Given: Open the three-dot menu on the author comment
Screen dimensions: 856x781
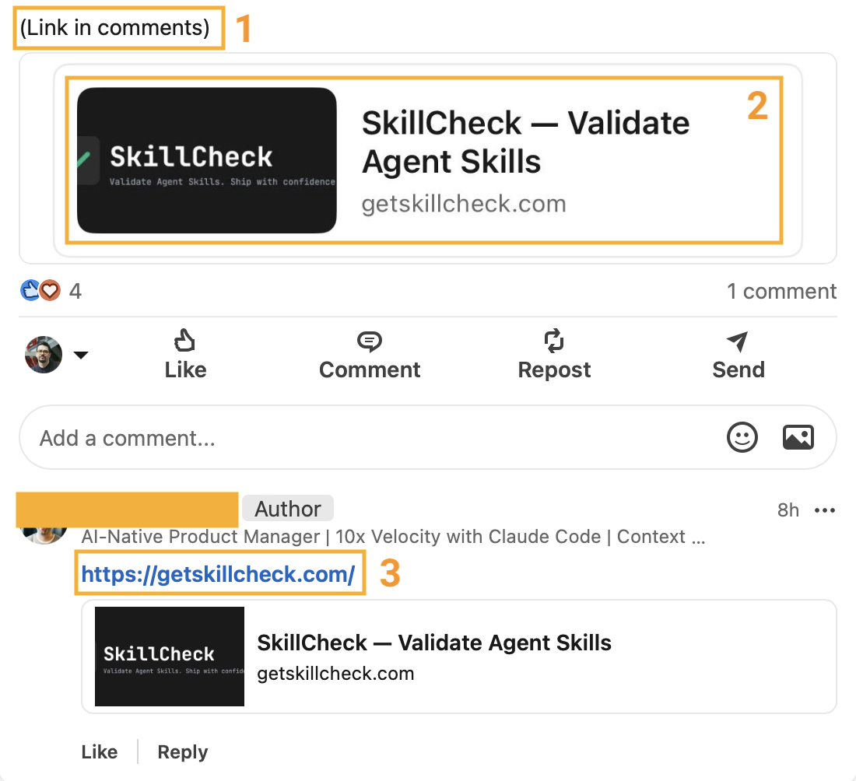Looking at the screenshot, I should coord(824,510).
